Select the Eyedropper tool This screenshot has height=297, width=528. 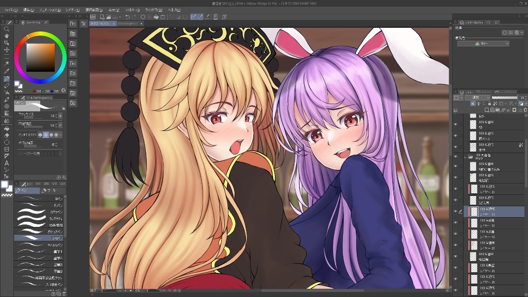pos(6,71)
